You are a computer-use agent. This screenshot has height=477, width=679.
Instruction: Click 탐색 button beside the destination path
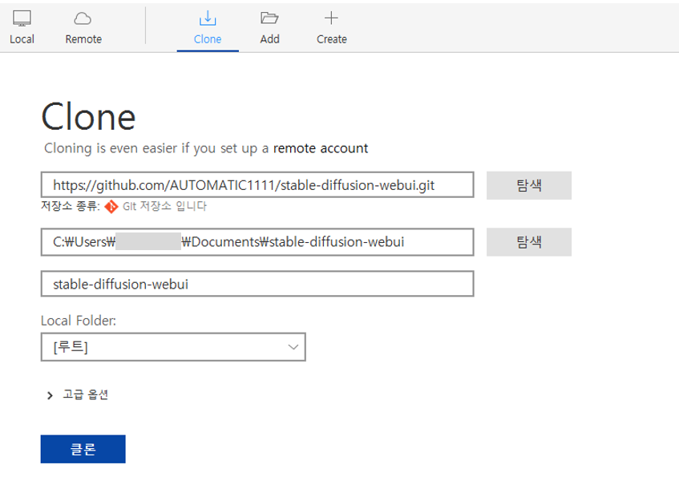[529, 242]
